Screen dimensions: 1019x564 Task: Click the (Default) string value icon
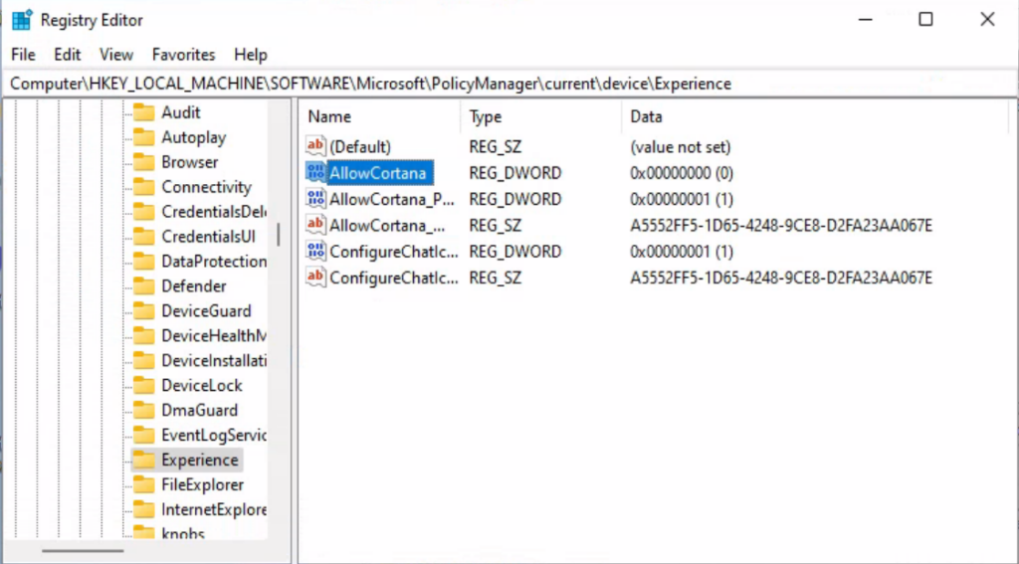pos(315,146)
